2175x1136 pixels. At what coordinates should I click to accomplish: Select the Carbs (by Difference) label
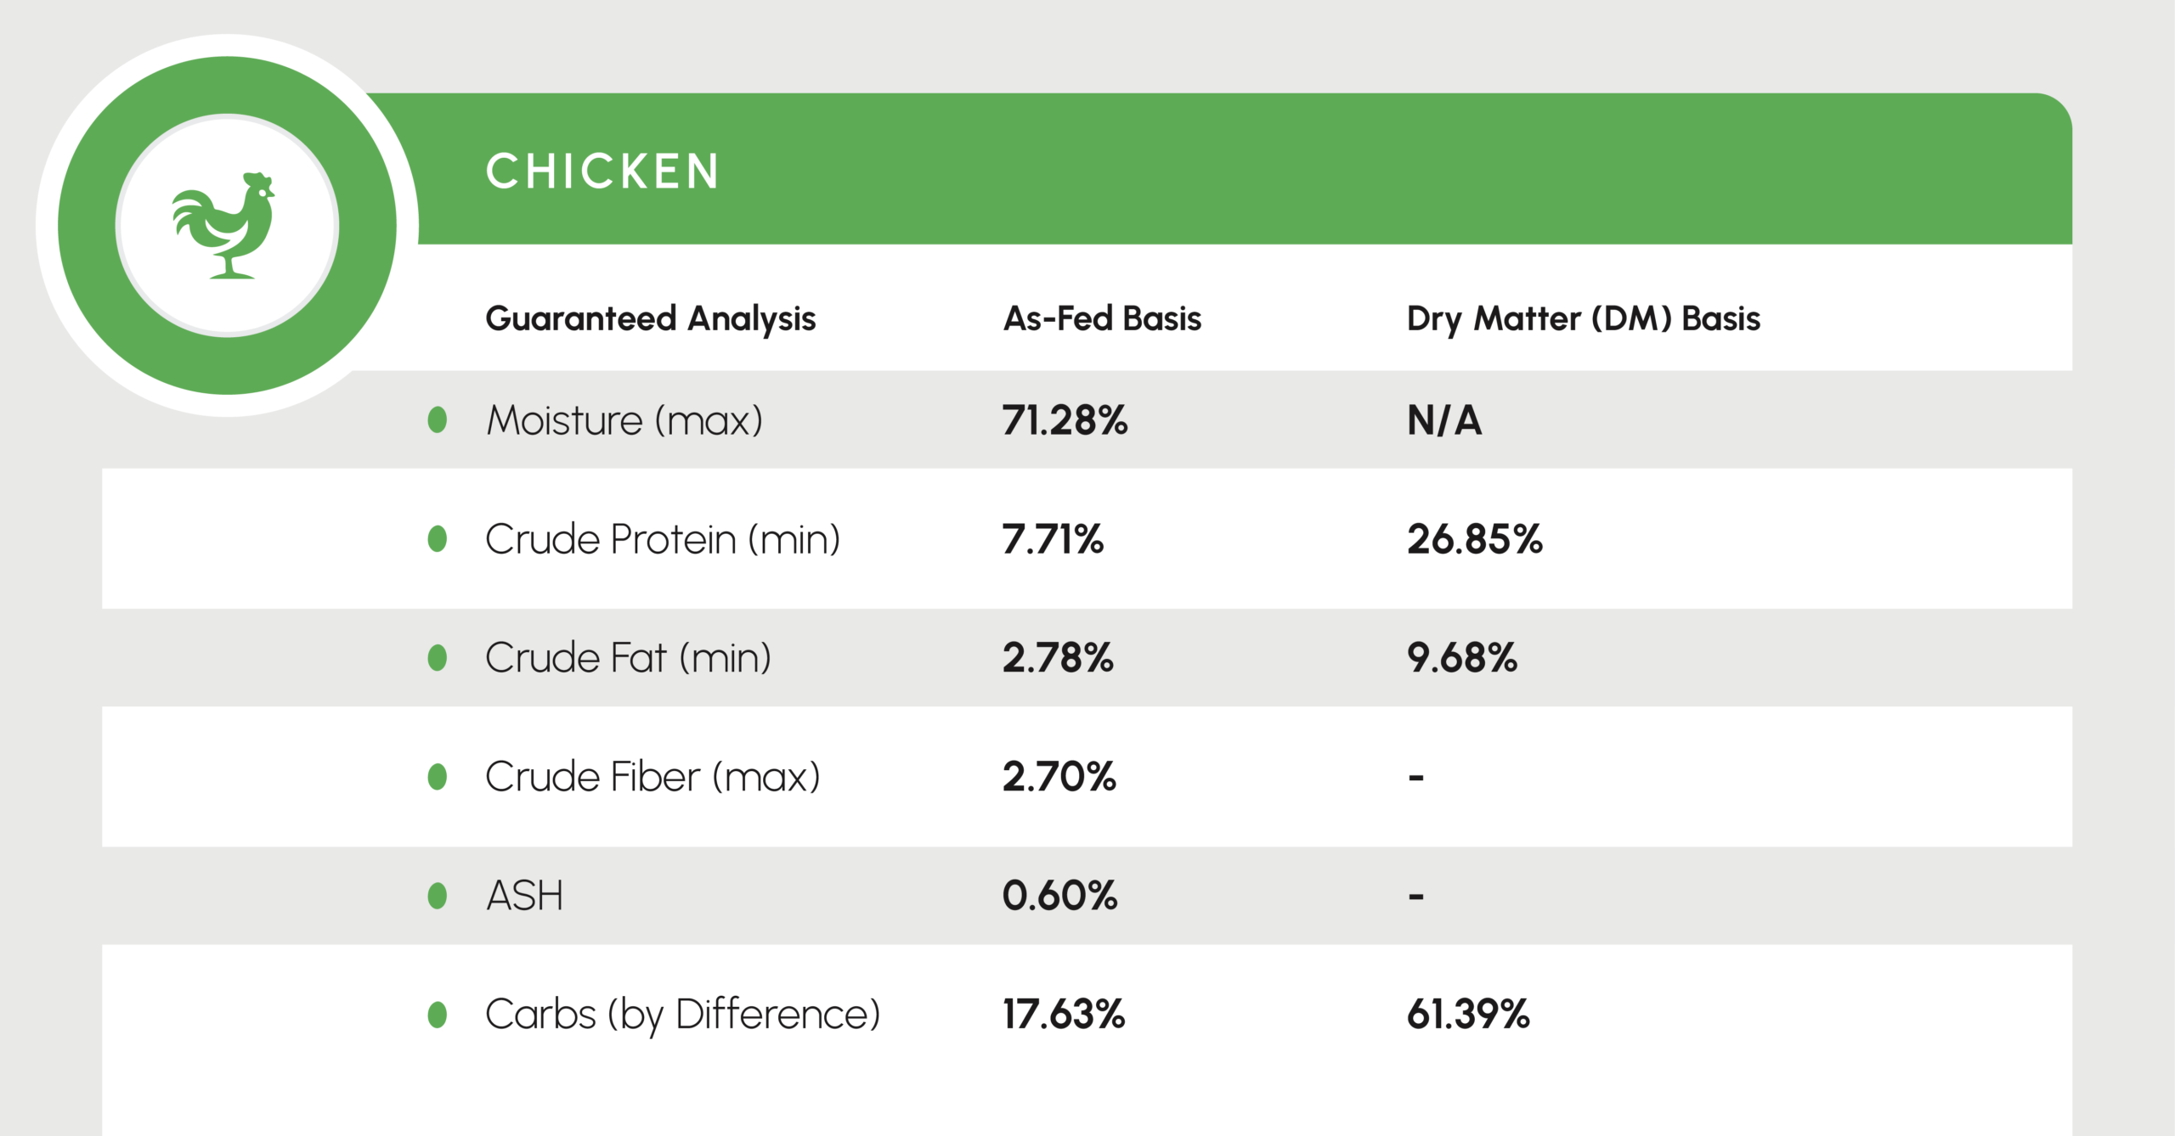[682, 1015]
